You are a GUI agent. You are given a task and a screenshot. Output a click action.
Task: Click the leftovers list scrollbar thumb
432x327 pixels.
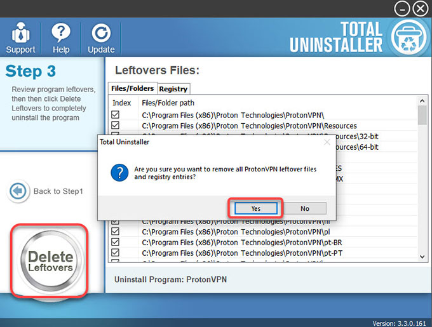[x=422, y=116]
